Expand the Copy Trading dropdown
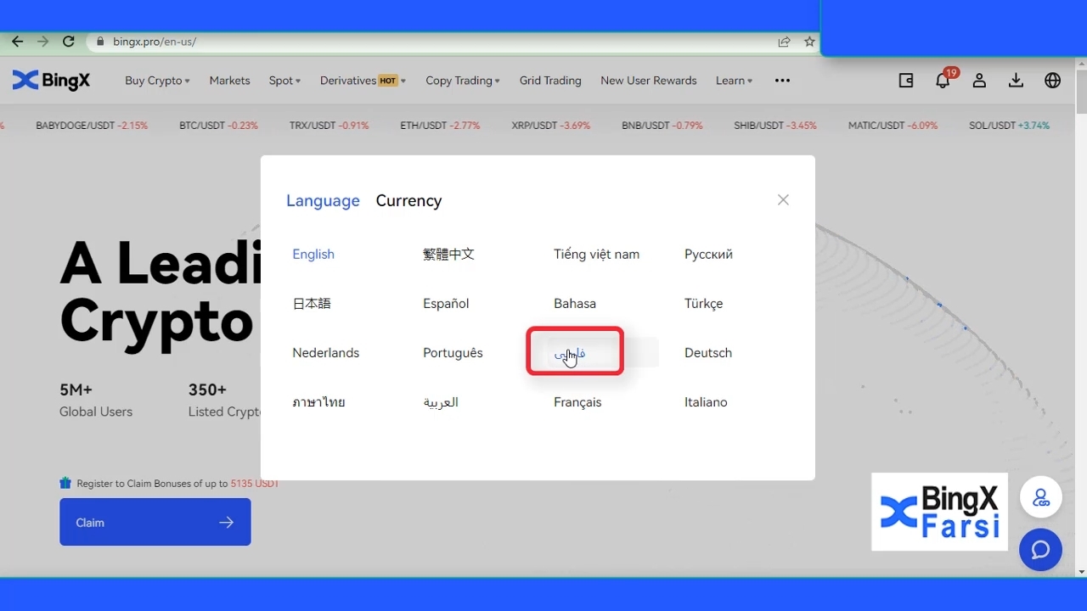The height and width of the screenshot is (611, 1087). click(463, 81)
